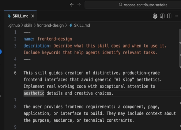The image size is (181, 130).
Task: Click the value 'frontend-design' on line 2
Action: click(x=55, y=39)
